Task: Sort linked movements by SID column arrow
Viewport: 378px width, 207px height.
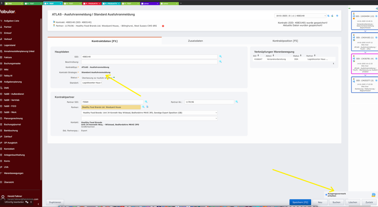Action: pyautogui.click(x=258, y=56)
